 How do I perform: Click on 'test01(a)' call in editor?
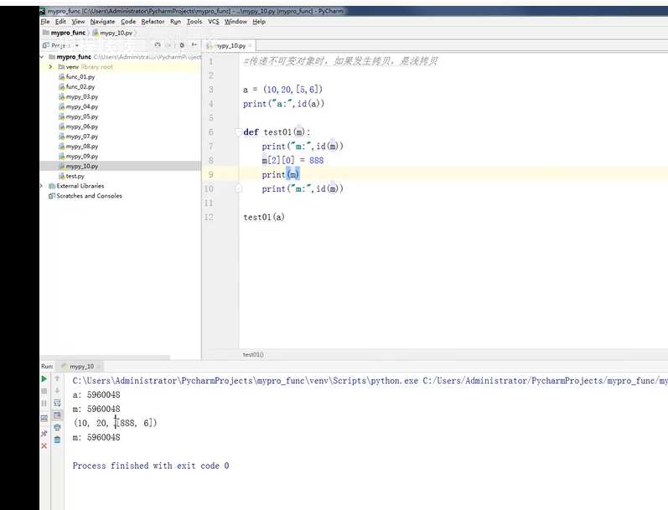tap(264, 217)
